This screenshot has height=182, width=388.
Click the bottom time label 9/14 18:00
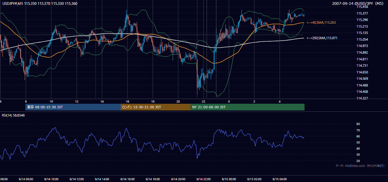pyautogui.click(x=153, y=179)
